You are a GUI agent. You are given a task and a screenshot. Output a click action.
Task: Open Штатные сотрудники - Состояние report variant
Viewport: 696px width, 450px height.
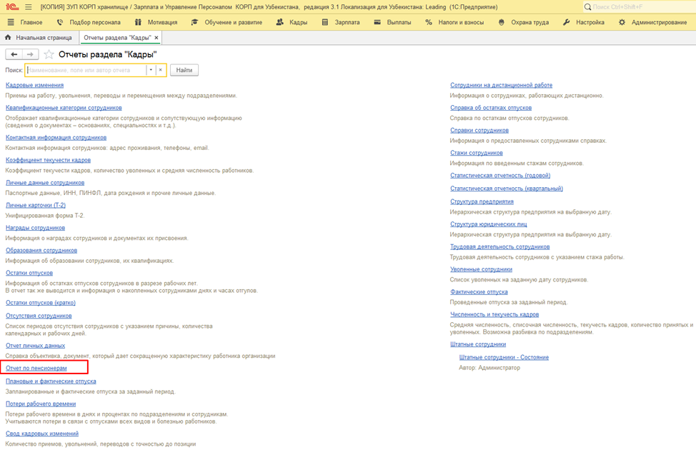pyautogui.click(x=504, y=357)
